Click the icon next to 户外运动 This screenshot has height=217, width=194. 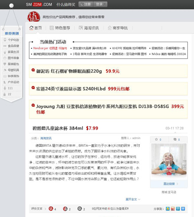[x=5, y=82]
